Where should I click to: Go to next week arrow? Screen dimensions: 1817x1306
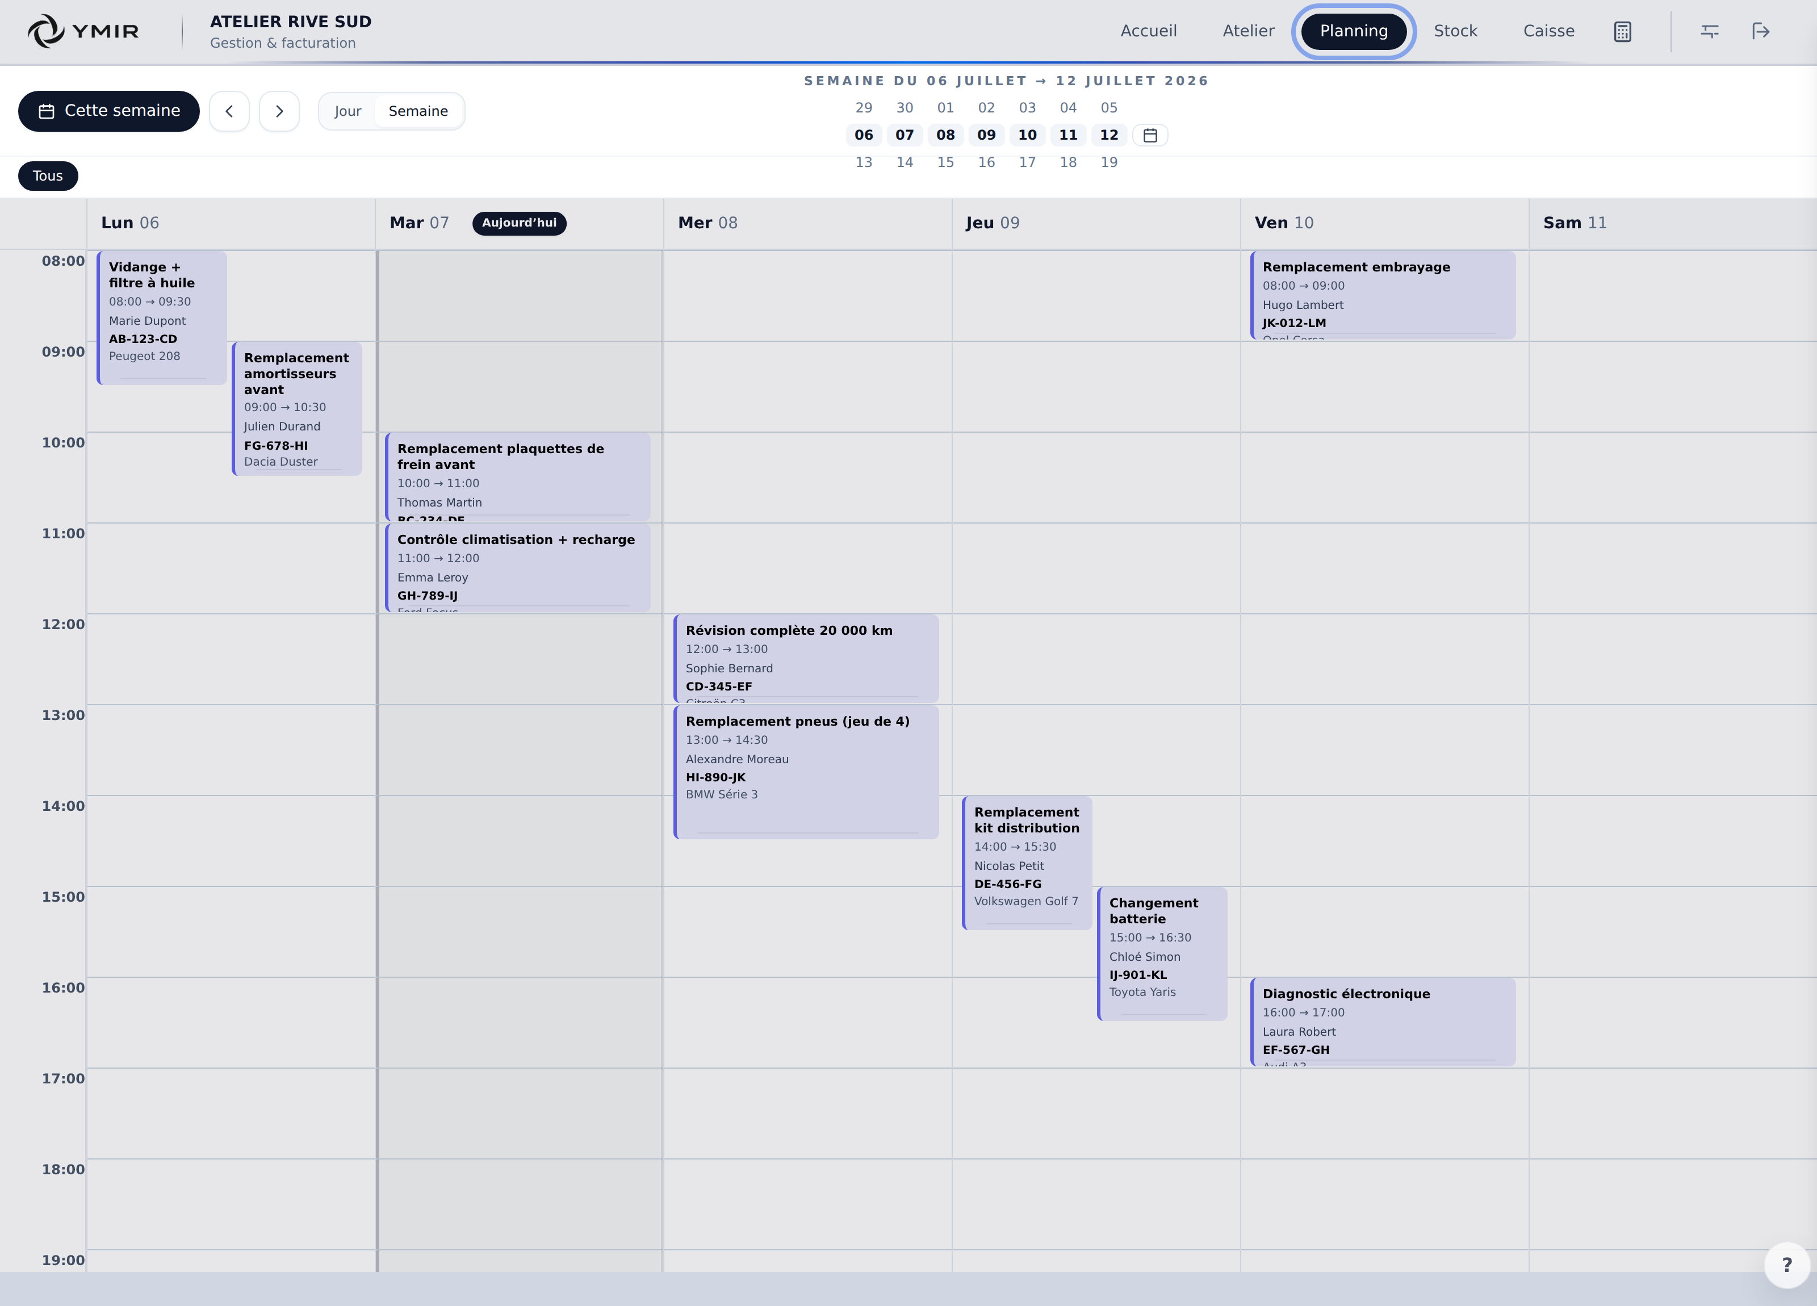[x=279, y=111]
